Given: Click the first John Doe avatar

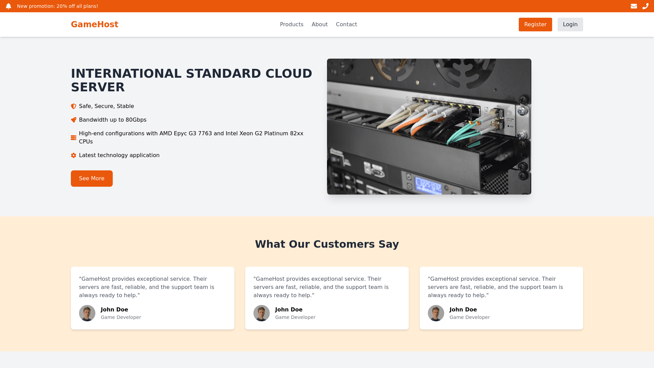Looking at the screenshot, I should [87, 313].
